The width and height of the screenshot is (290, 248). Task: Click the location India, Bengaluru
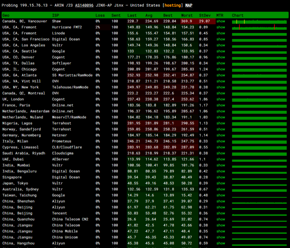[20, 171]
